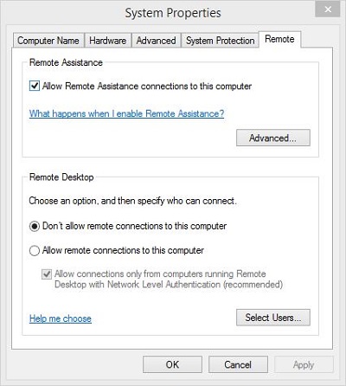Click the Remote tab

tap(279, 39)
